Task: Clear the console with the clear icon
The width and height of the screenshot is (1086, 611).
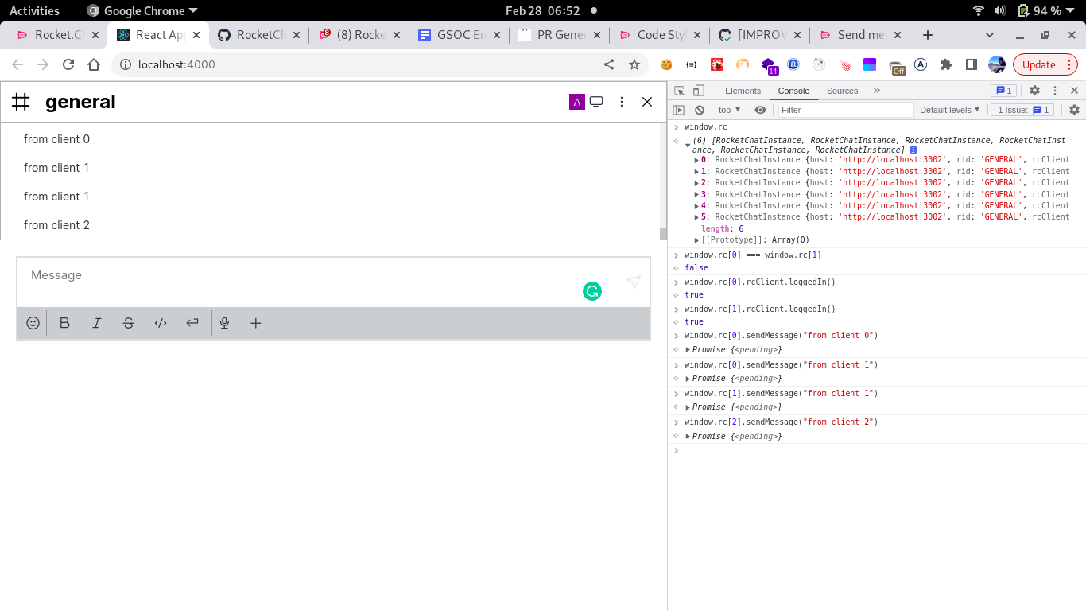Action: coord(699,109)
